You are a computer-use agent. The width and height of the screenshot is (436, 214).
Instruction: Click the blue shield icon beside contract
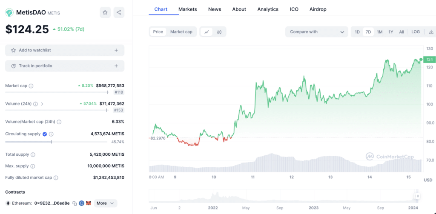81,203
